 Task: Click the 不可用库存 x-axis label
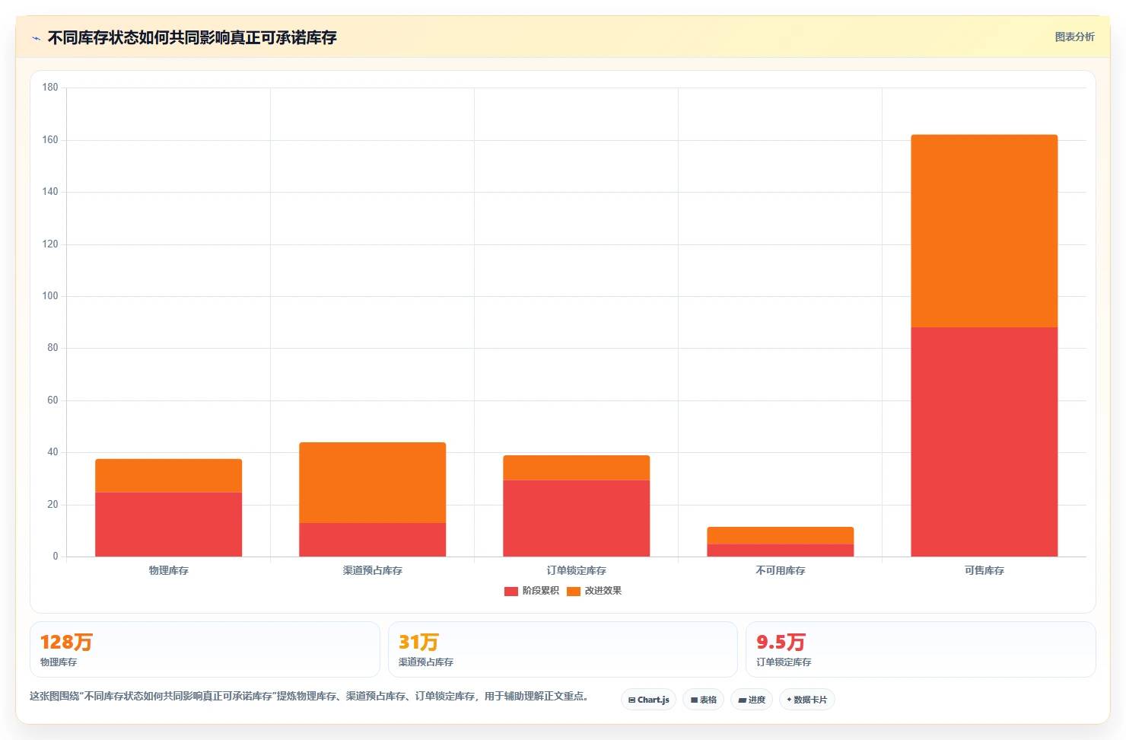point(780,570)
